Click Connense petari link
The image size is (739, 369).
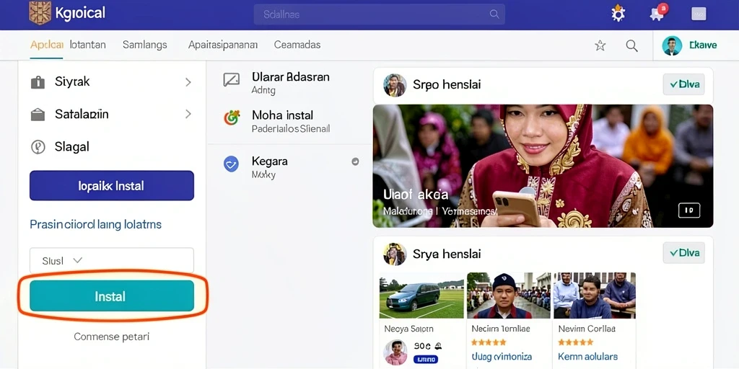point(112,337)
